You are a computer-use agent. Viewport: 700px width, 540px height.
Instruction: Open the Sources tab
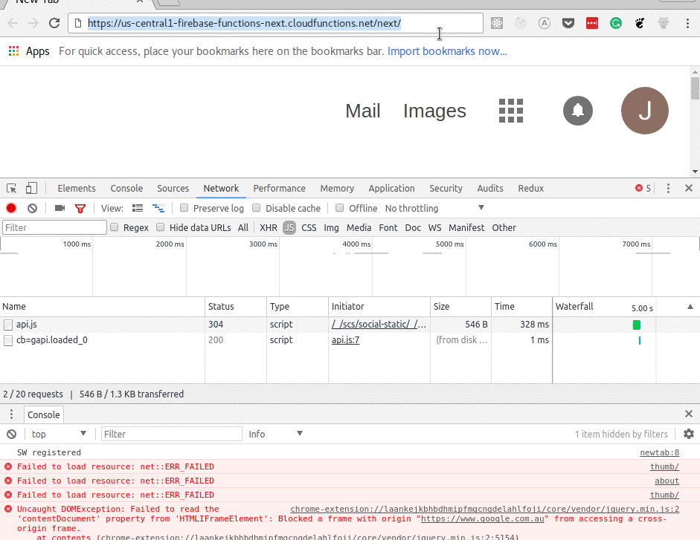[x=173, y=188]
